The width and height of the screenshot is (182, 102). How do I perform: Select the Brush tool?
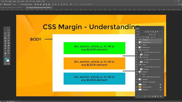(9, 38)
